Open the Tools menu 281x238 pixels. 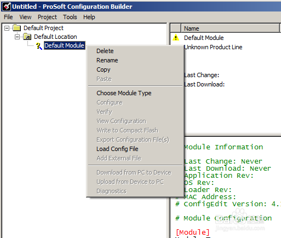(70, 17)
